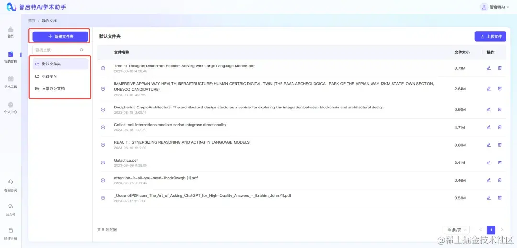Delete the attention-is-all-you-need file

[x=499, y=180]
